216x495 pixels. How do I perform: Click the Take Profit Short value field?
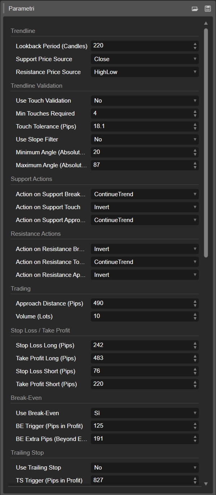141,384
